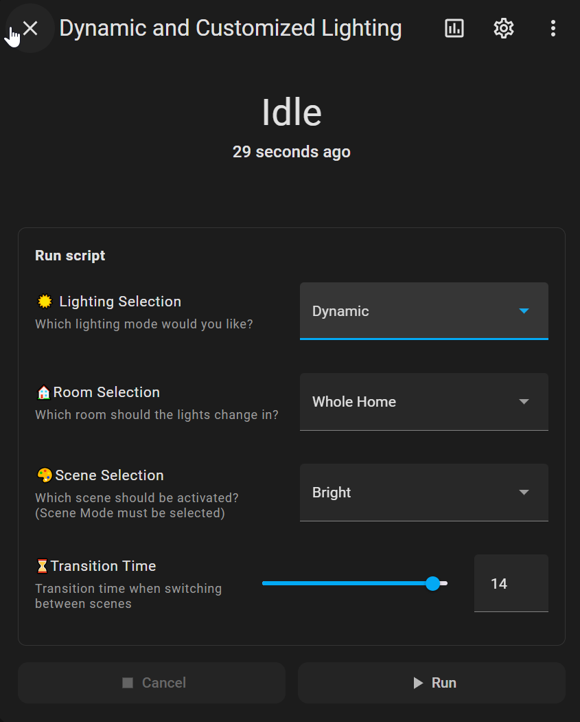Open the three-dot overflow menu
This screenshot has height=722, width=580.
click(x=553, y=28)
